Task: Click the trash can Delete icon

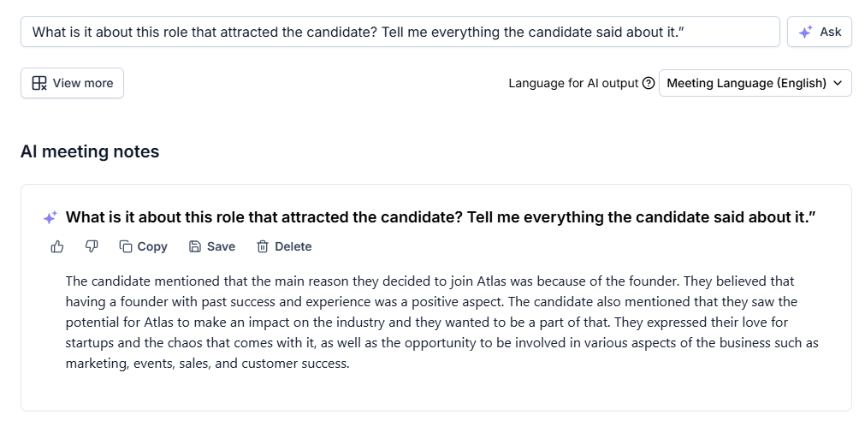Action: (x=263, y=246)
